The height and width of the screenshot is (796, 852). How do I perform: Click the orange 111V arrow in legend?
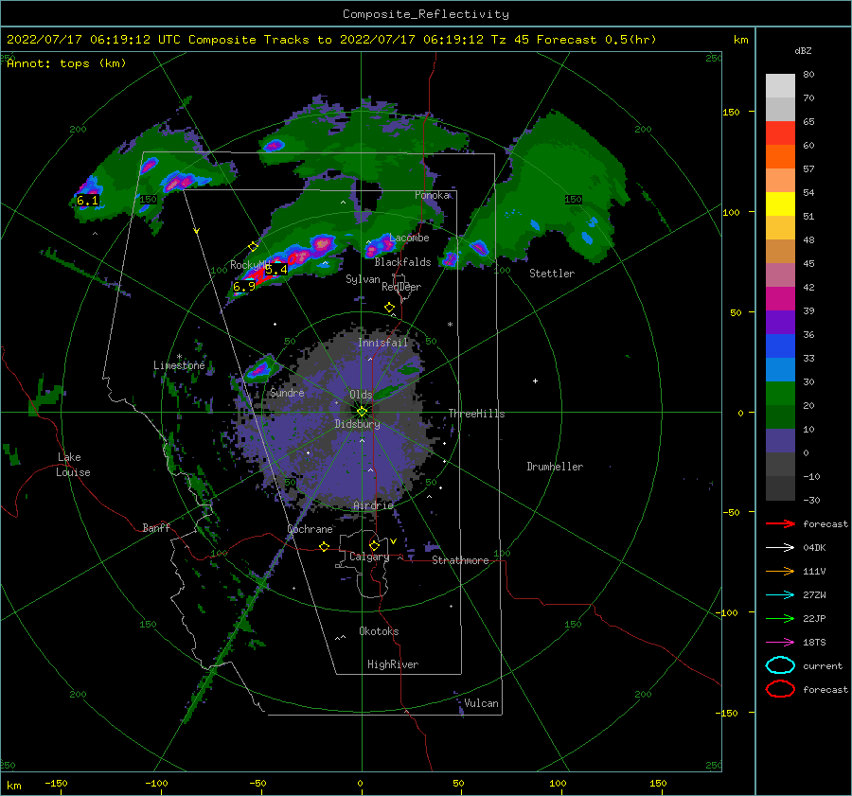(x=781, y=571)
